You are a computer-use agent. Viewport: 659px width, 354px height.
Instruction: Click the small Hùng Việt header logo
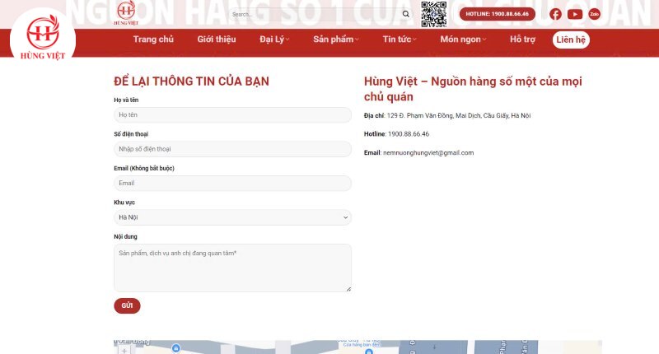(x=126, y=12)
